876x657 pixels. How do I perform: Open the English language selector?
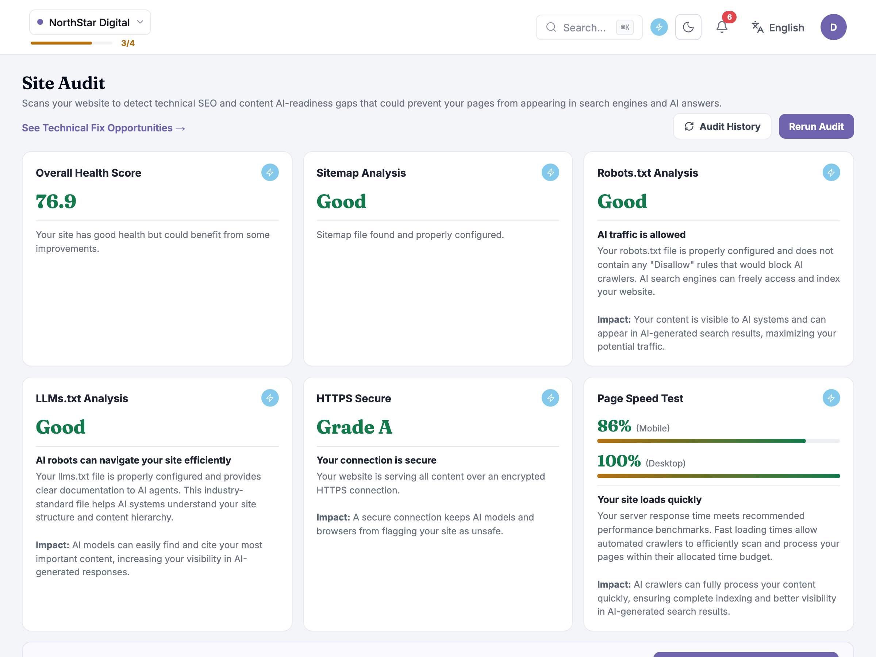click(778, 27)
